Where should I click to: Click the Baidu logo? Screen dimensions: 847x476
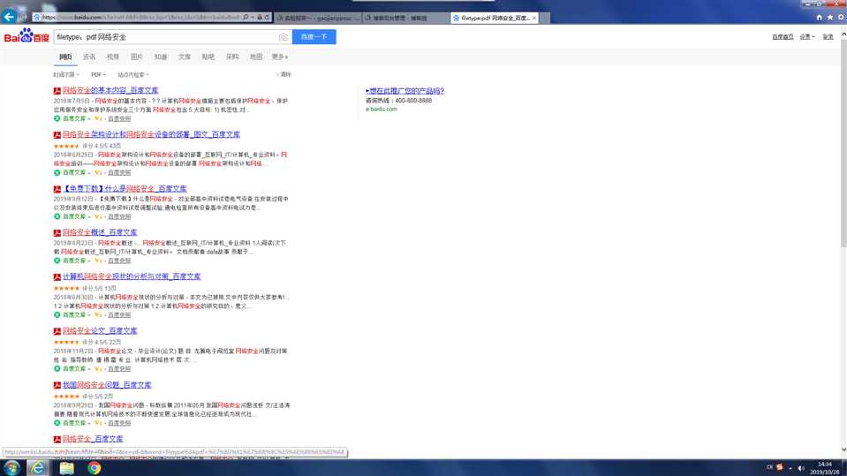[x=26, y=37]
